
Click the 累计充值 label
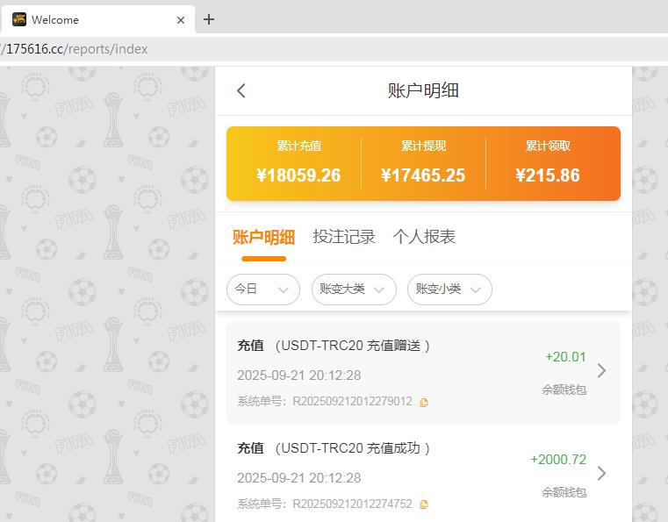(298, 146)
